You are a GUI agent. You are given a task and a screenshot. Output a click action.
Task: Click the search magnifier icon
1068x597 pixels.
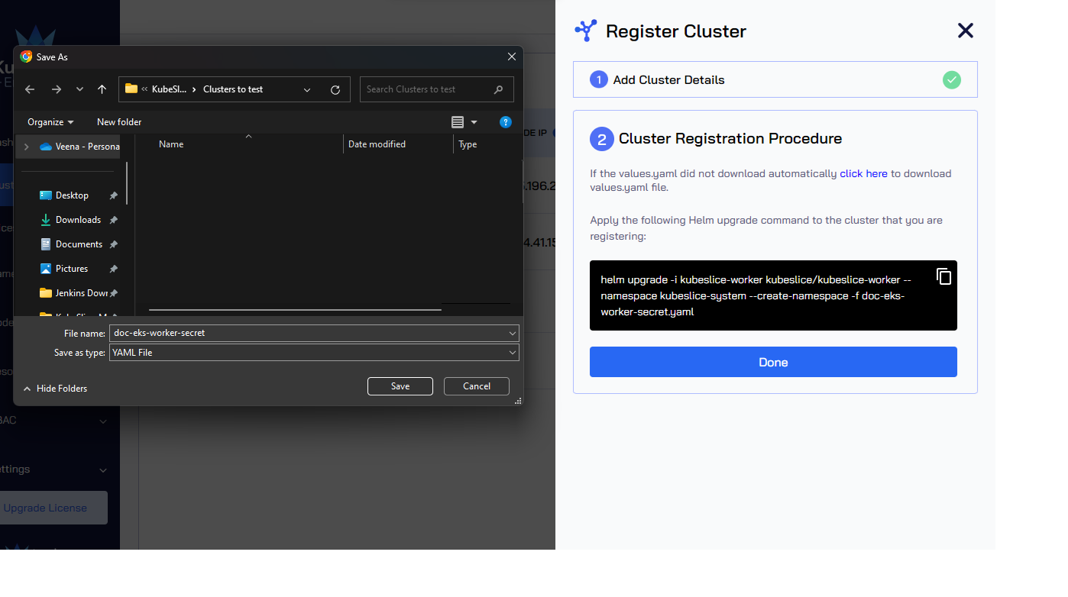pyautogui.click(x=499, y=89)
